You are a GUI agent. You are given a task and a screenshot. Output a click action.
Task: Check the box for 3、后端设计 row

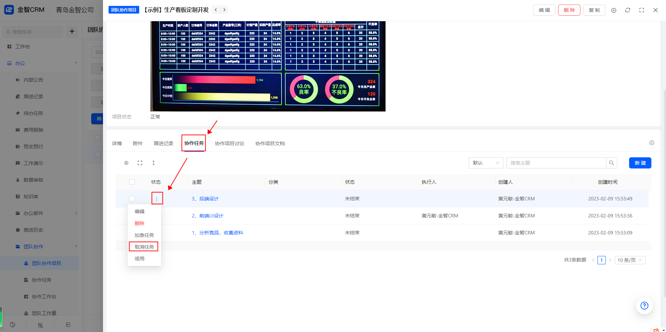click(132, 199)
